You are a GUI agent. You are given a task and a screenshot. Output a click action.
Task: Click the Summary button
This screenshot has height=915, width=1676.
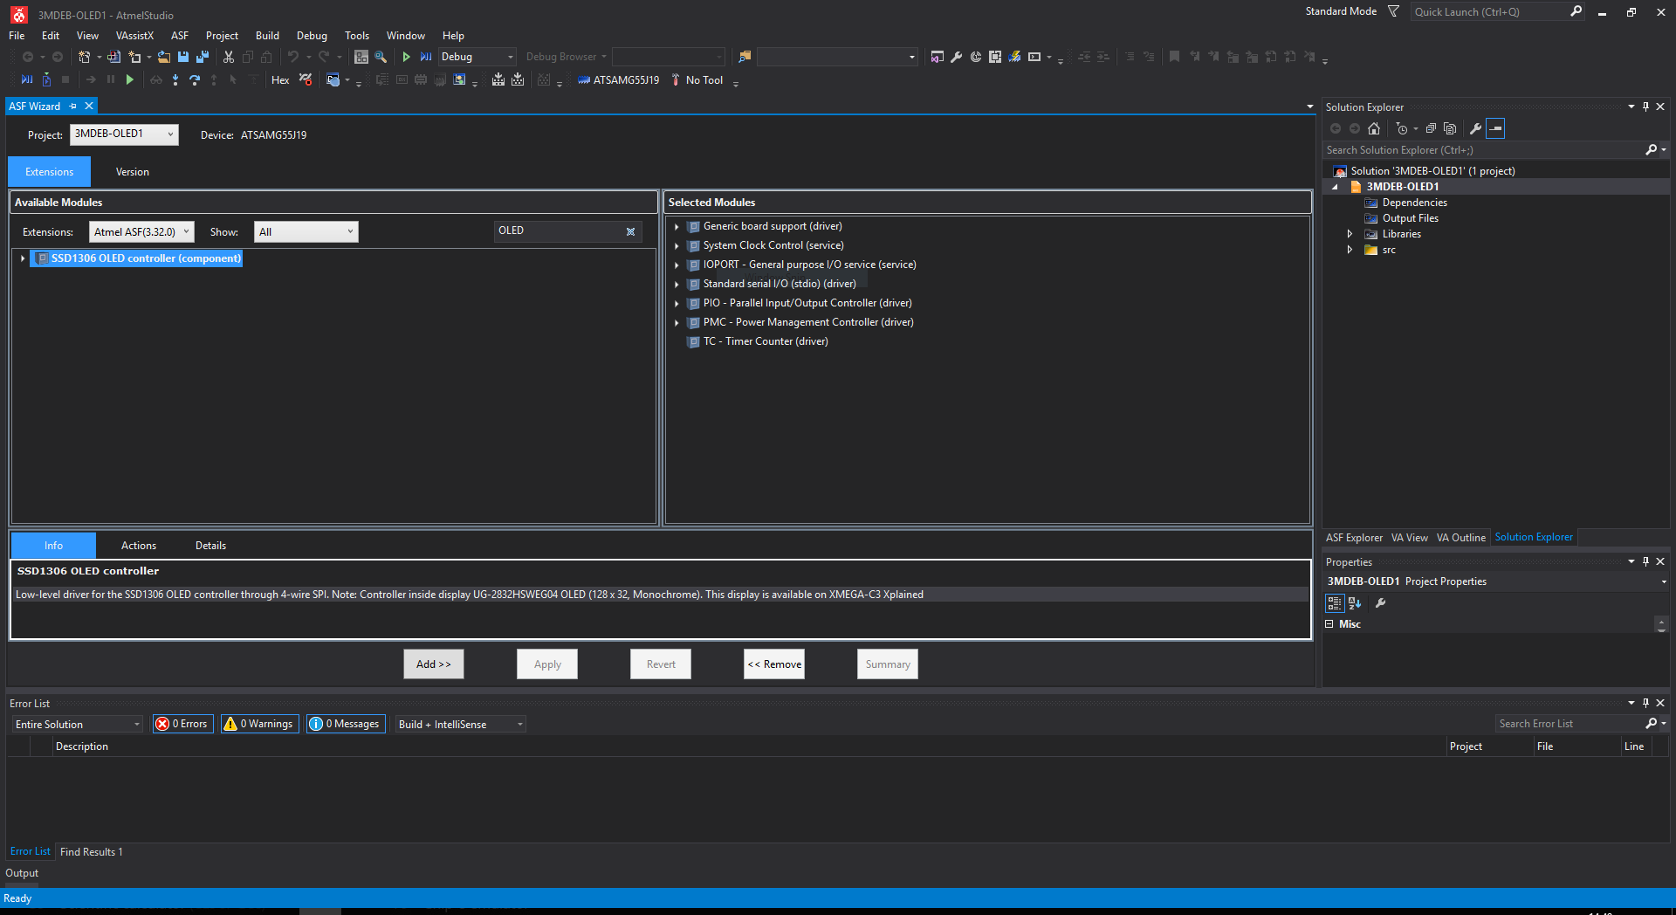[887, 664]
